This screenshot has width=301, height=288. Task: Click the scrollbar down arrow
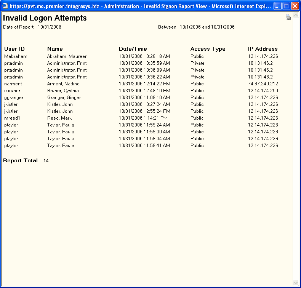[296, 283]
